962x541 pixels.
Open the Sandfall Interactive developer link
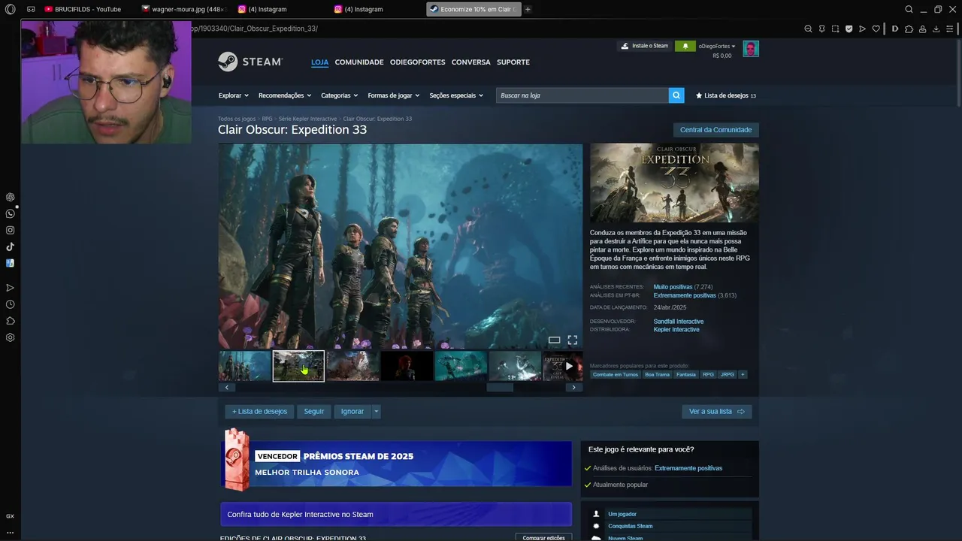679,322
